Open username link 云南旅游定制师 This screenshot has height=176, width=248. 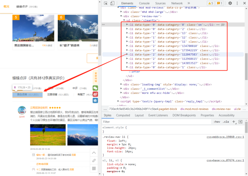[x=39, y=108]
